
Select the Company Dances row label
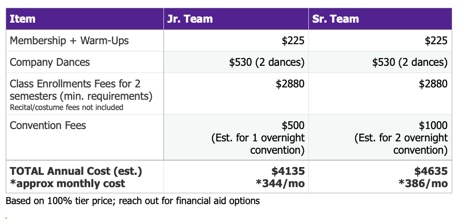50,62
